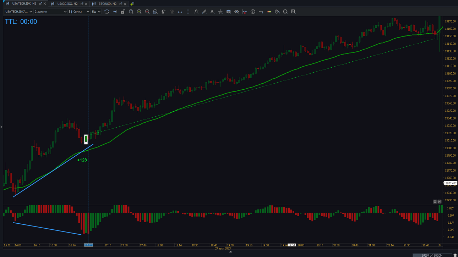Toggle chart auto-shift arrow icon

[115, 12]
